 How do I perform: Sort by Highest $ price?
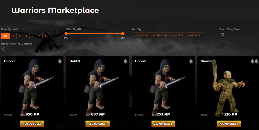pyautogui.click(x=194, y=36)
